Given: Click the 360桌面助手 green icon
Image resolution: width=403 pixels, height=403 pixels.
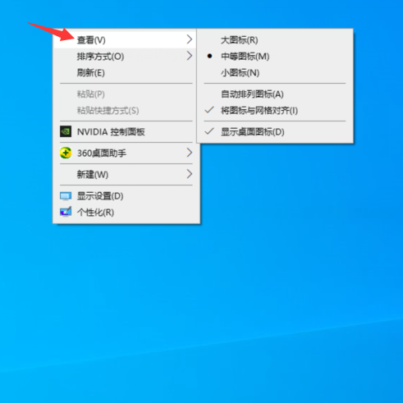Looking at the screenshot, I should pos(66,153).
